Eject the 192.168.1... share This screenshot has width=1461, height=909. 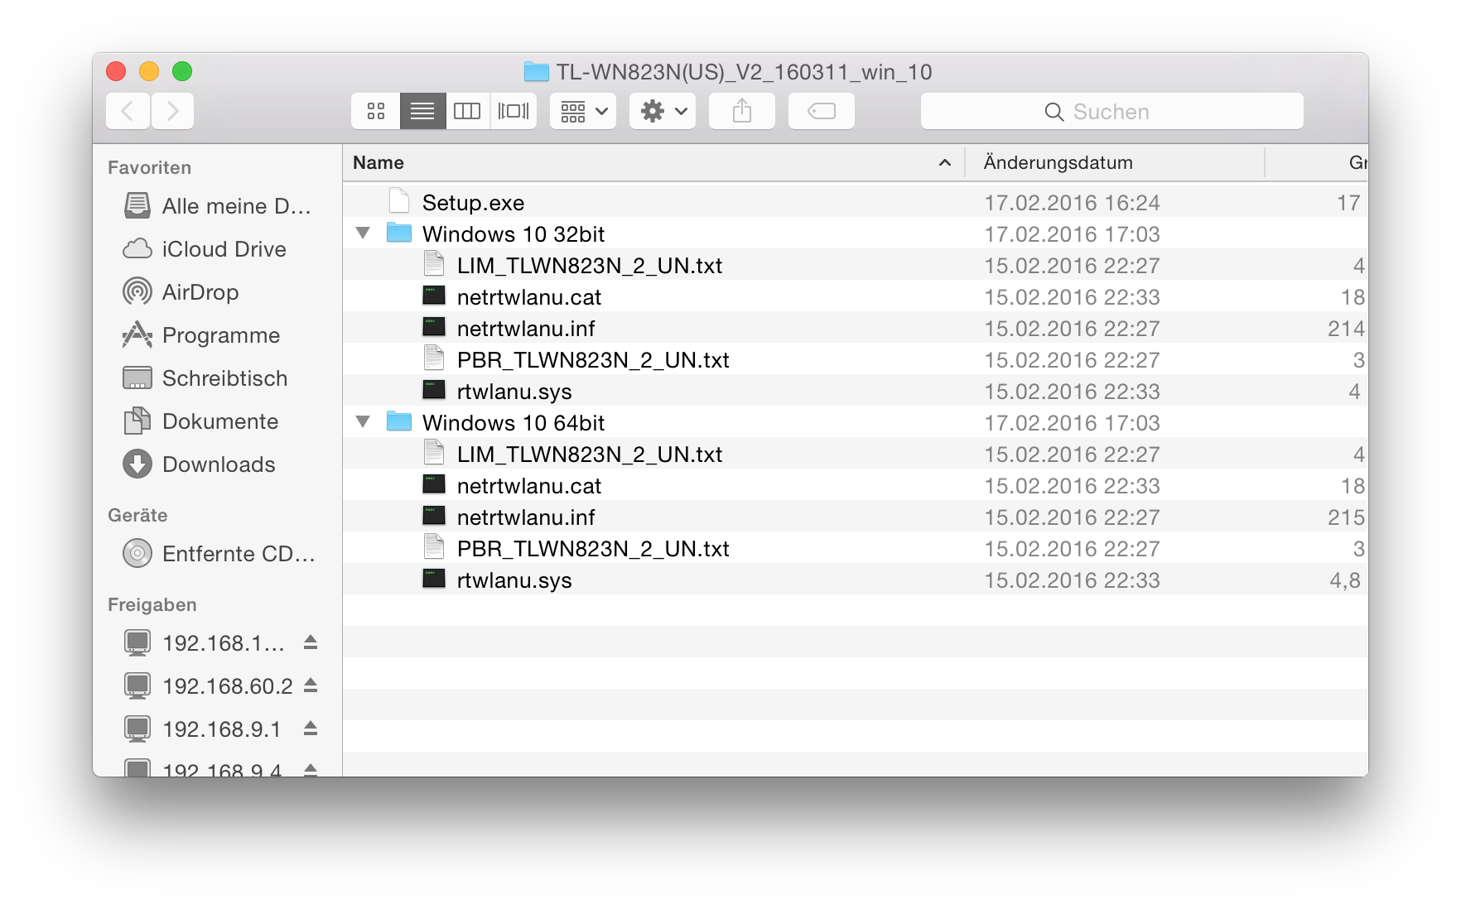pyautogui.click(x=311, y=642)
